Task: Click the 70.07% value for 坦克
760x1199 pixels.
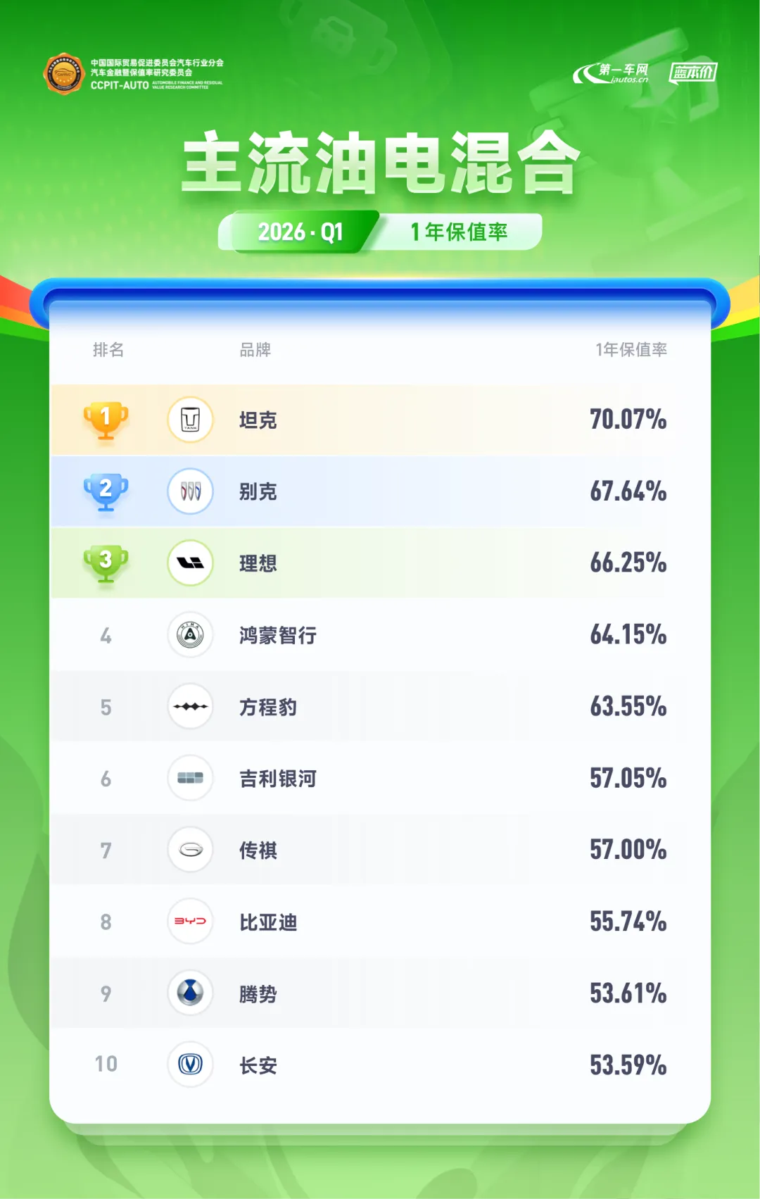Action: click(628, 420)
